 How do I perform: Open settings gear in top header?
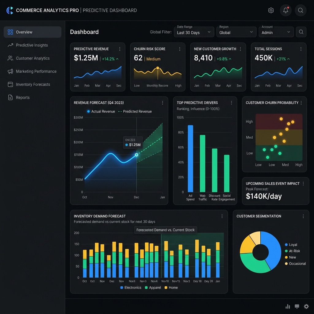click(x=271, y=10)
